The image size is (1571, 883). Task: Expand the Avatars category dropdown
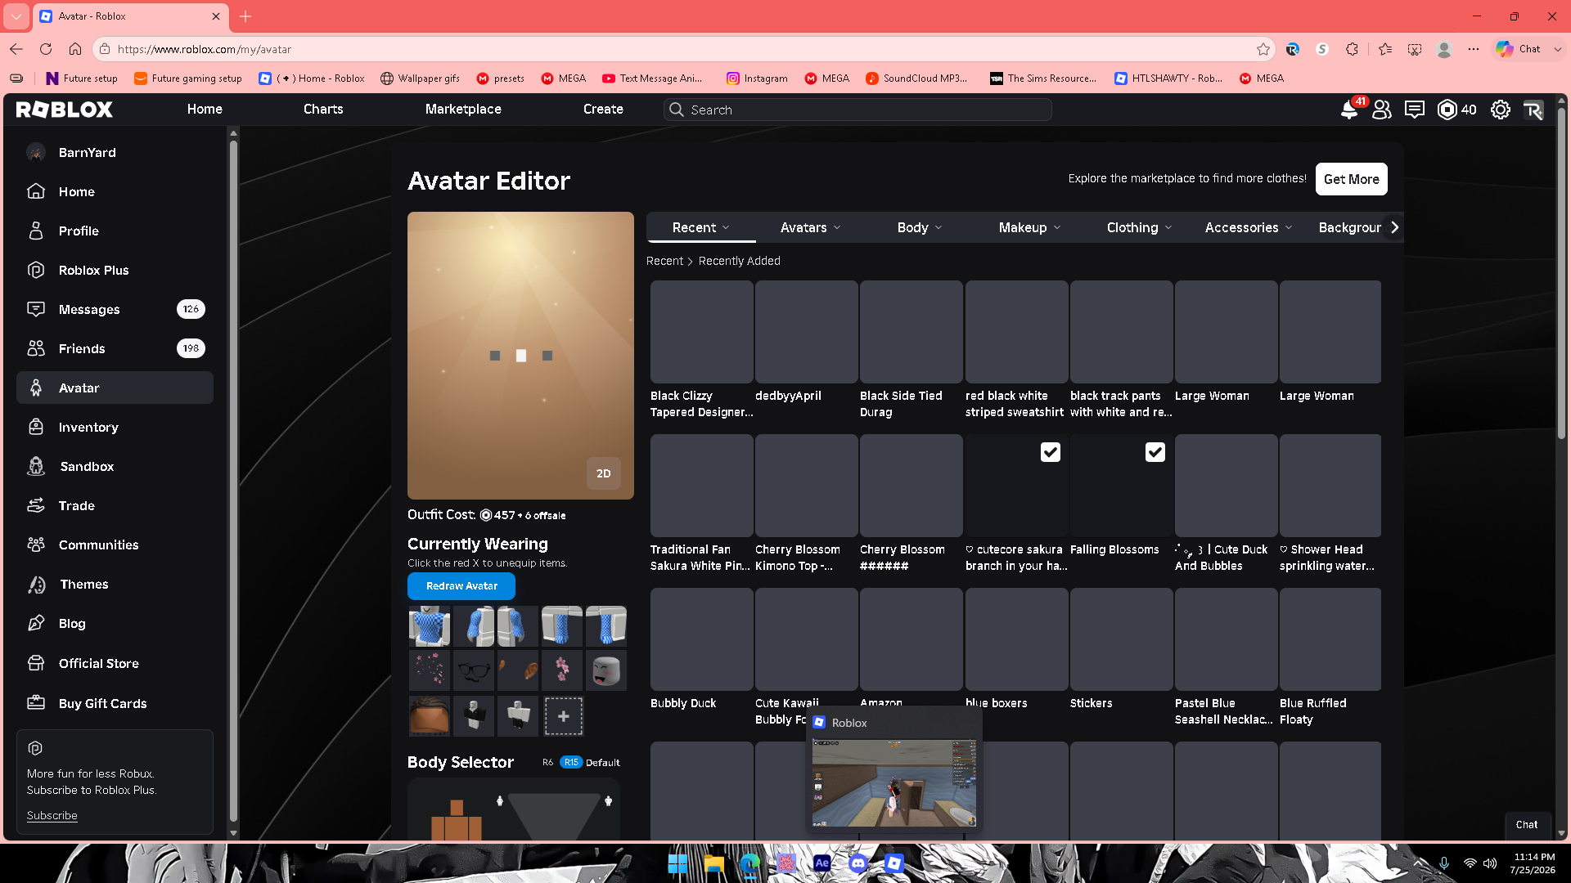(x=810, y=227)
